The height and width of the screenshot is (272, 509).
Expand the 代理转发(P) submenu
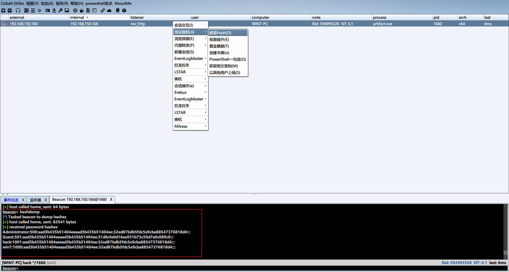pos(190,45)
